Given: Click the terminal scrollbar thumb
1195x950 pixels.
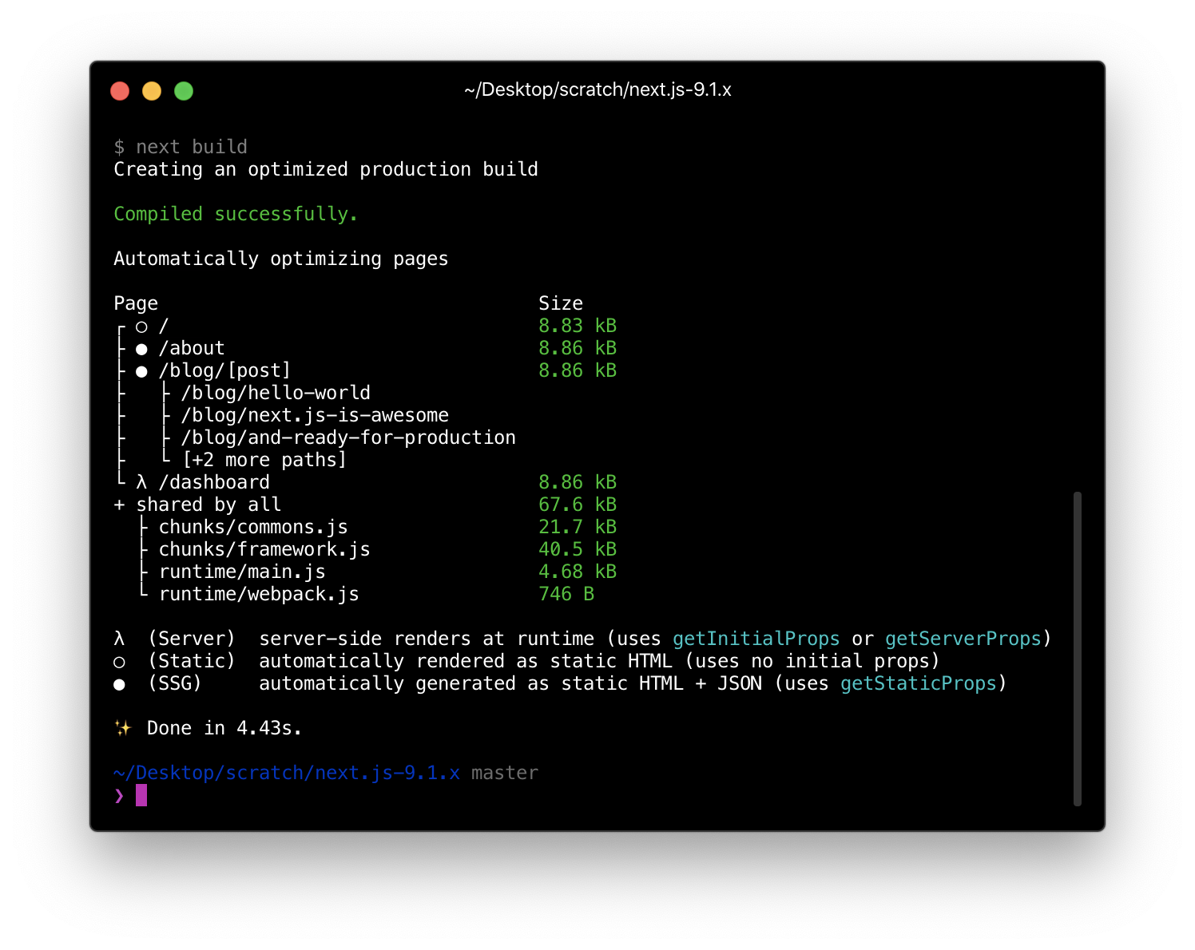Looking at the screenshot, I should tap(1077, 649).
